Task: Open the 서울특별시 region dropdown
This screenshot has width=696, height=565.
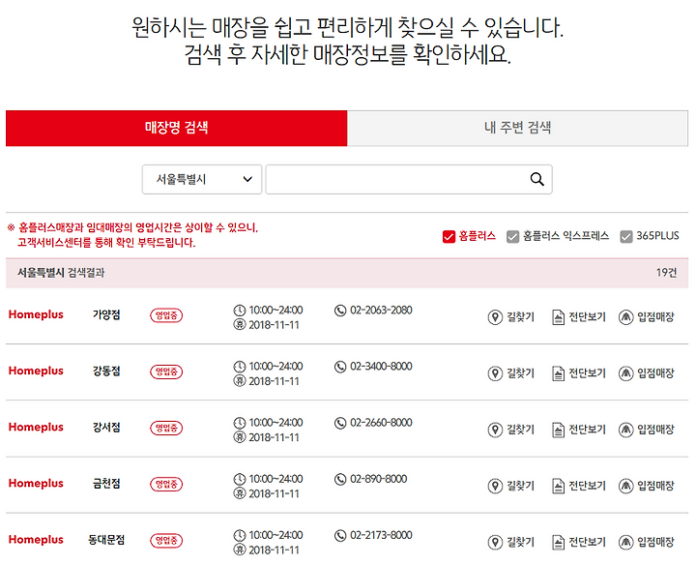Action: (201, 179)
